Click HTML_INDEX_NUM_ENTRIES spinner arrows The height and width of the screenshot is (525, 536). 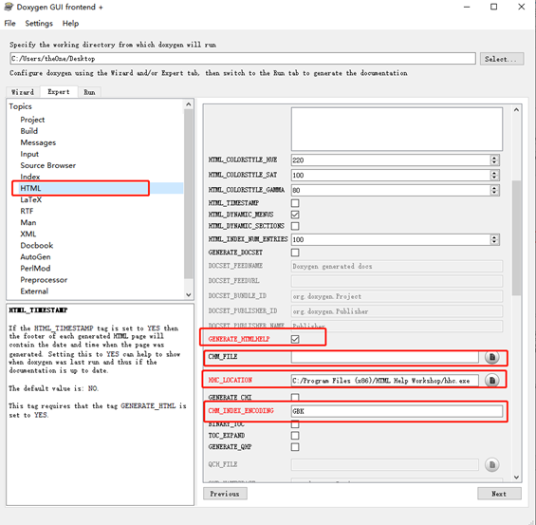[x=494, y=239]
